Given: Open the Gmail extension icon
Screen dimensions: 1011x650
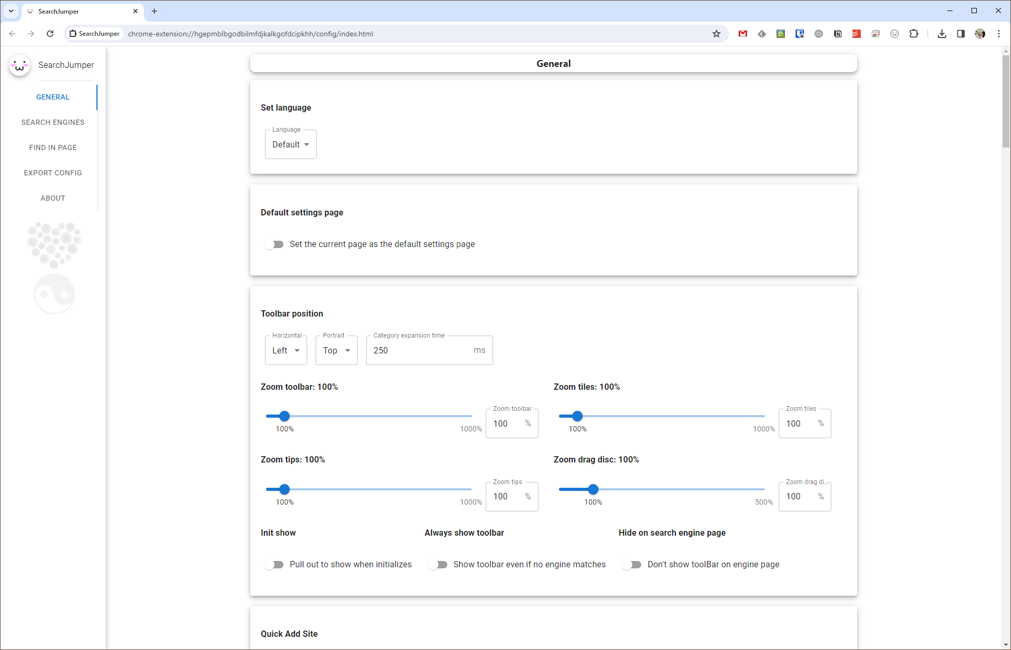Looking at the screenshot, I should pos(743,34).
